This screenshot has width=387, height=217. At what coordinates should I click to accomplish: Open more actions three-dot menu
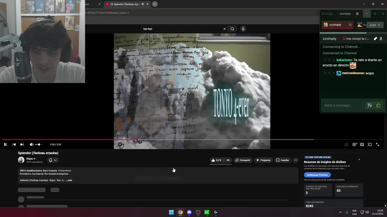click(x=296, y=160)
